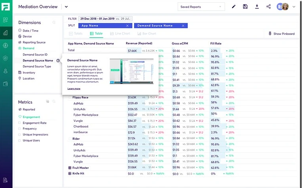
Task: Click the App Name split chip
Action: point(105,26)
